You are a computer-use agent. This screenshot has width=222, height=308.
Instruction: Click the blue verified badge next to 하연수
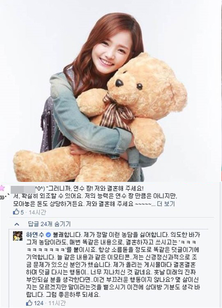click(48, 235)
